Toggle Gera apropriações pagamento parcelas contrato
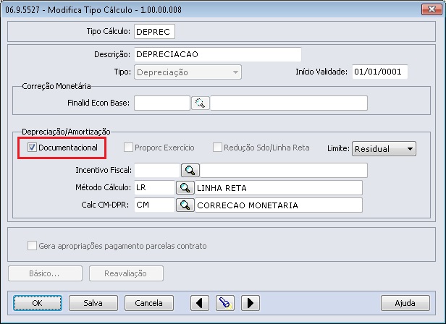The image size is (446, 324). (x=32, y=246)
